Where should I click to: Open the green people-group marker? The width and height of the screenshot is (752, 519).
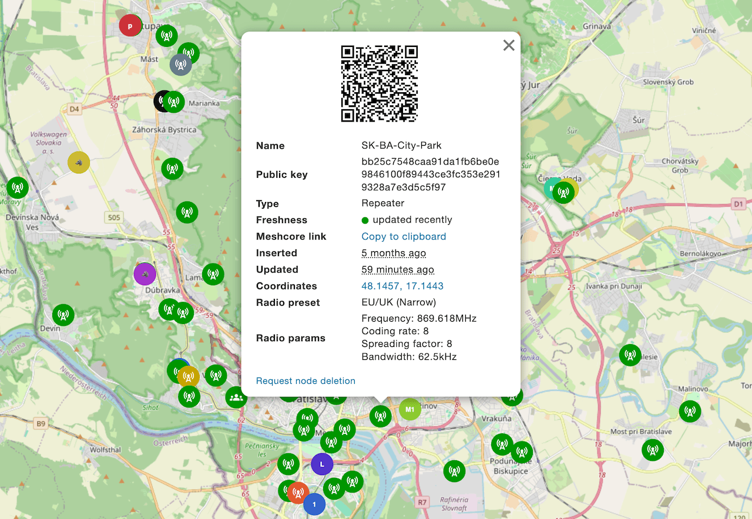236,397
